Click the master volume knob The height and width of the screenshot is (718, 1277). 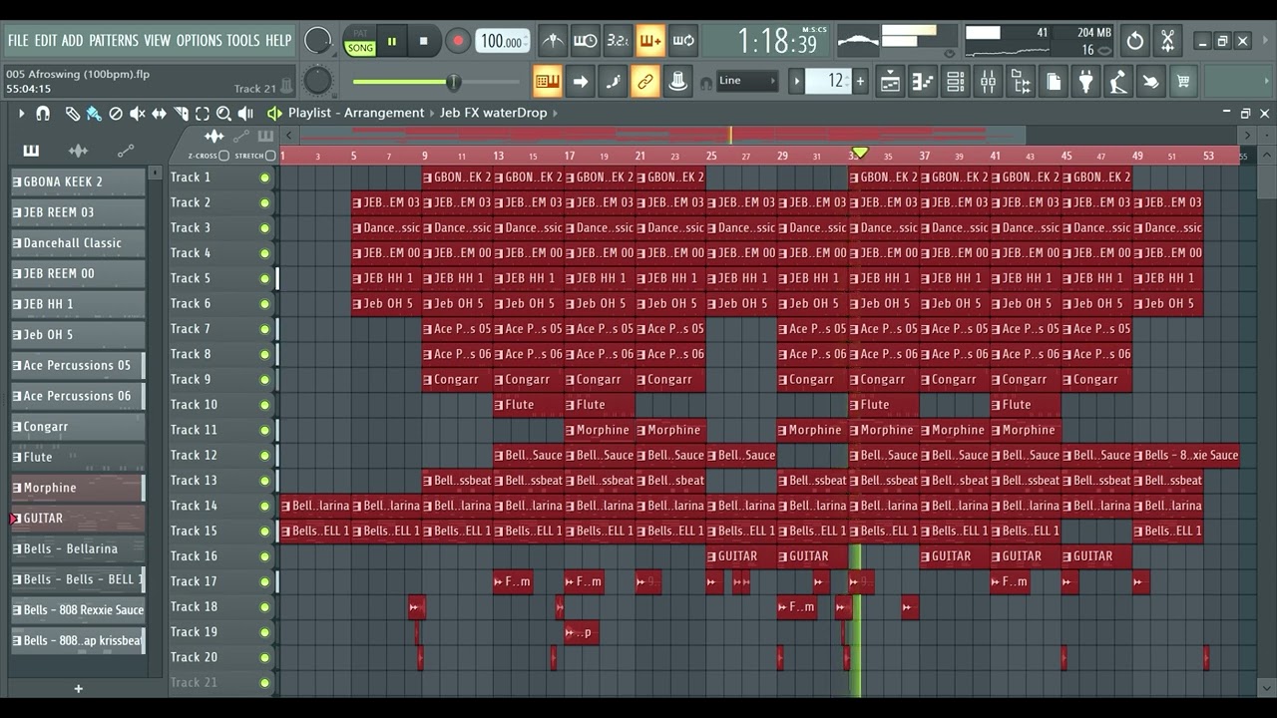(x=317, y=41)
